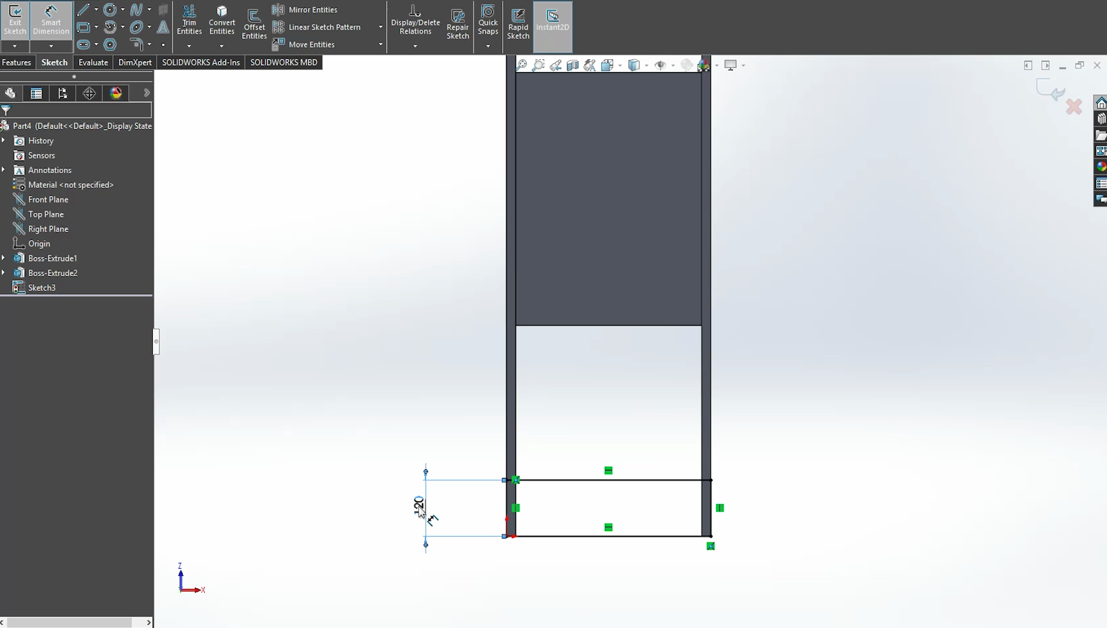The height and width of the screenshot is (628, 1107).
Task: Open the Sketch tab menu
Action: coord(54,62)
